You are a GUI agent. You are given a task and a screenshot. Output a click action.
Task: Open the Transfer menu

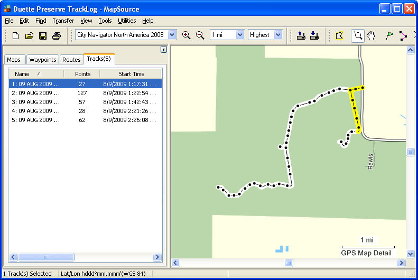pos(63,21)
